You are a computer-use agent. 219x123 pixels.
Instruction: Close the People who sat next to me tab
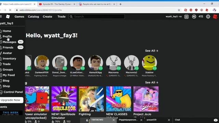coord(114,4)
